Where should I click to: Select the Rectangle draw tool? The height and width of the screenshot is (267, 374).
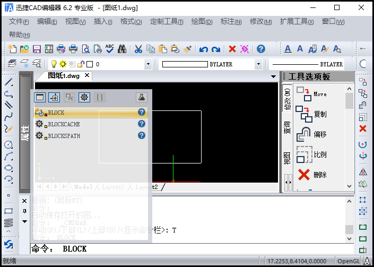click(x=8, y=211)
